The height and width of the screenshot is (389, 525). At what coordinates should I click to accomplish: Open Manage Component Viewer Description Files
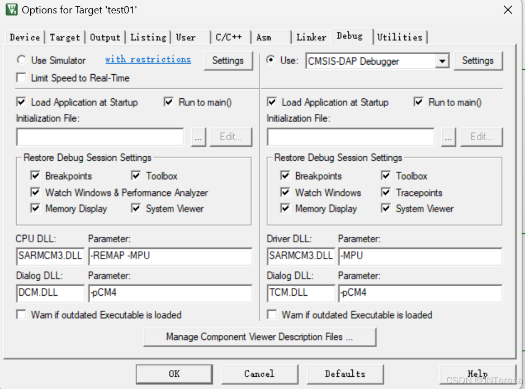pyautogui.click(x=260, y=337)
